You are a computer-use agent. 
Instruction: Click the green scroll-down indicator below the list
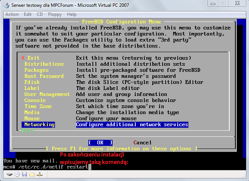click(x=27, y=130)
